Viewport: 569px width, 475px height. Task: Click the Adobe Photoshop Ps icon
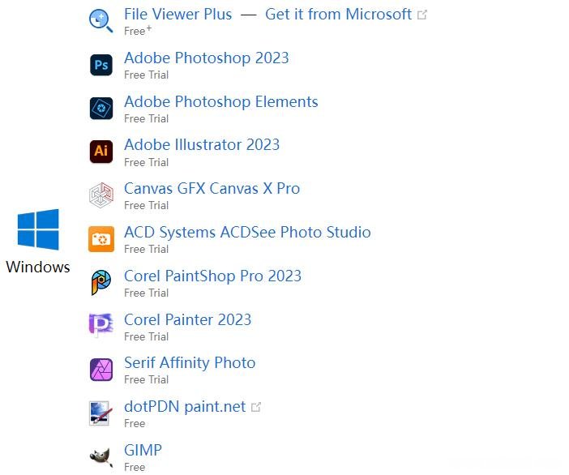click(101, 65)
